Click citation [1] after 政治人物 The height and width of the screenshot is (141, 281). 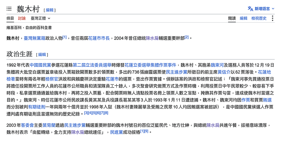pyautogui.click(x=64, y=37)
